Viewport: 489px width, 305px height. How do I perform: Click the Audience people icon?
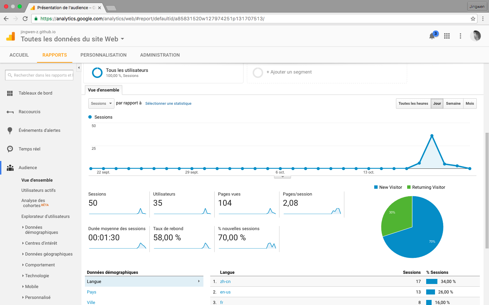click(10, 168)
